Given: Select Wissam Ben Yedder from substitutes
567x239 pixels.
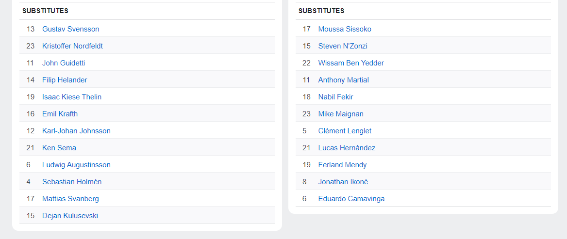Looking at the screenshot, I should tap(351, 63).
